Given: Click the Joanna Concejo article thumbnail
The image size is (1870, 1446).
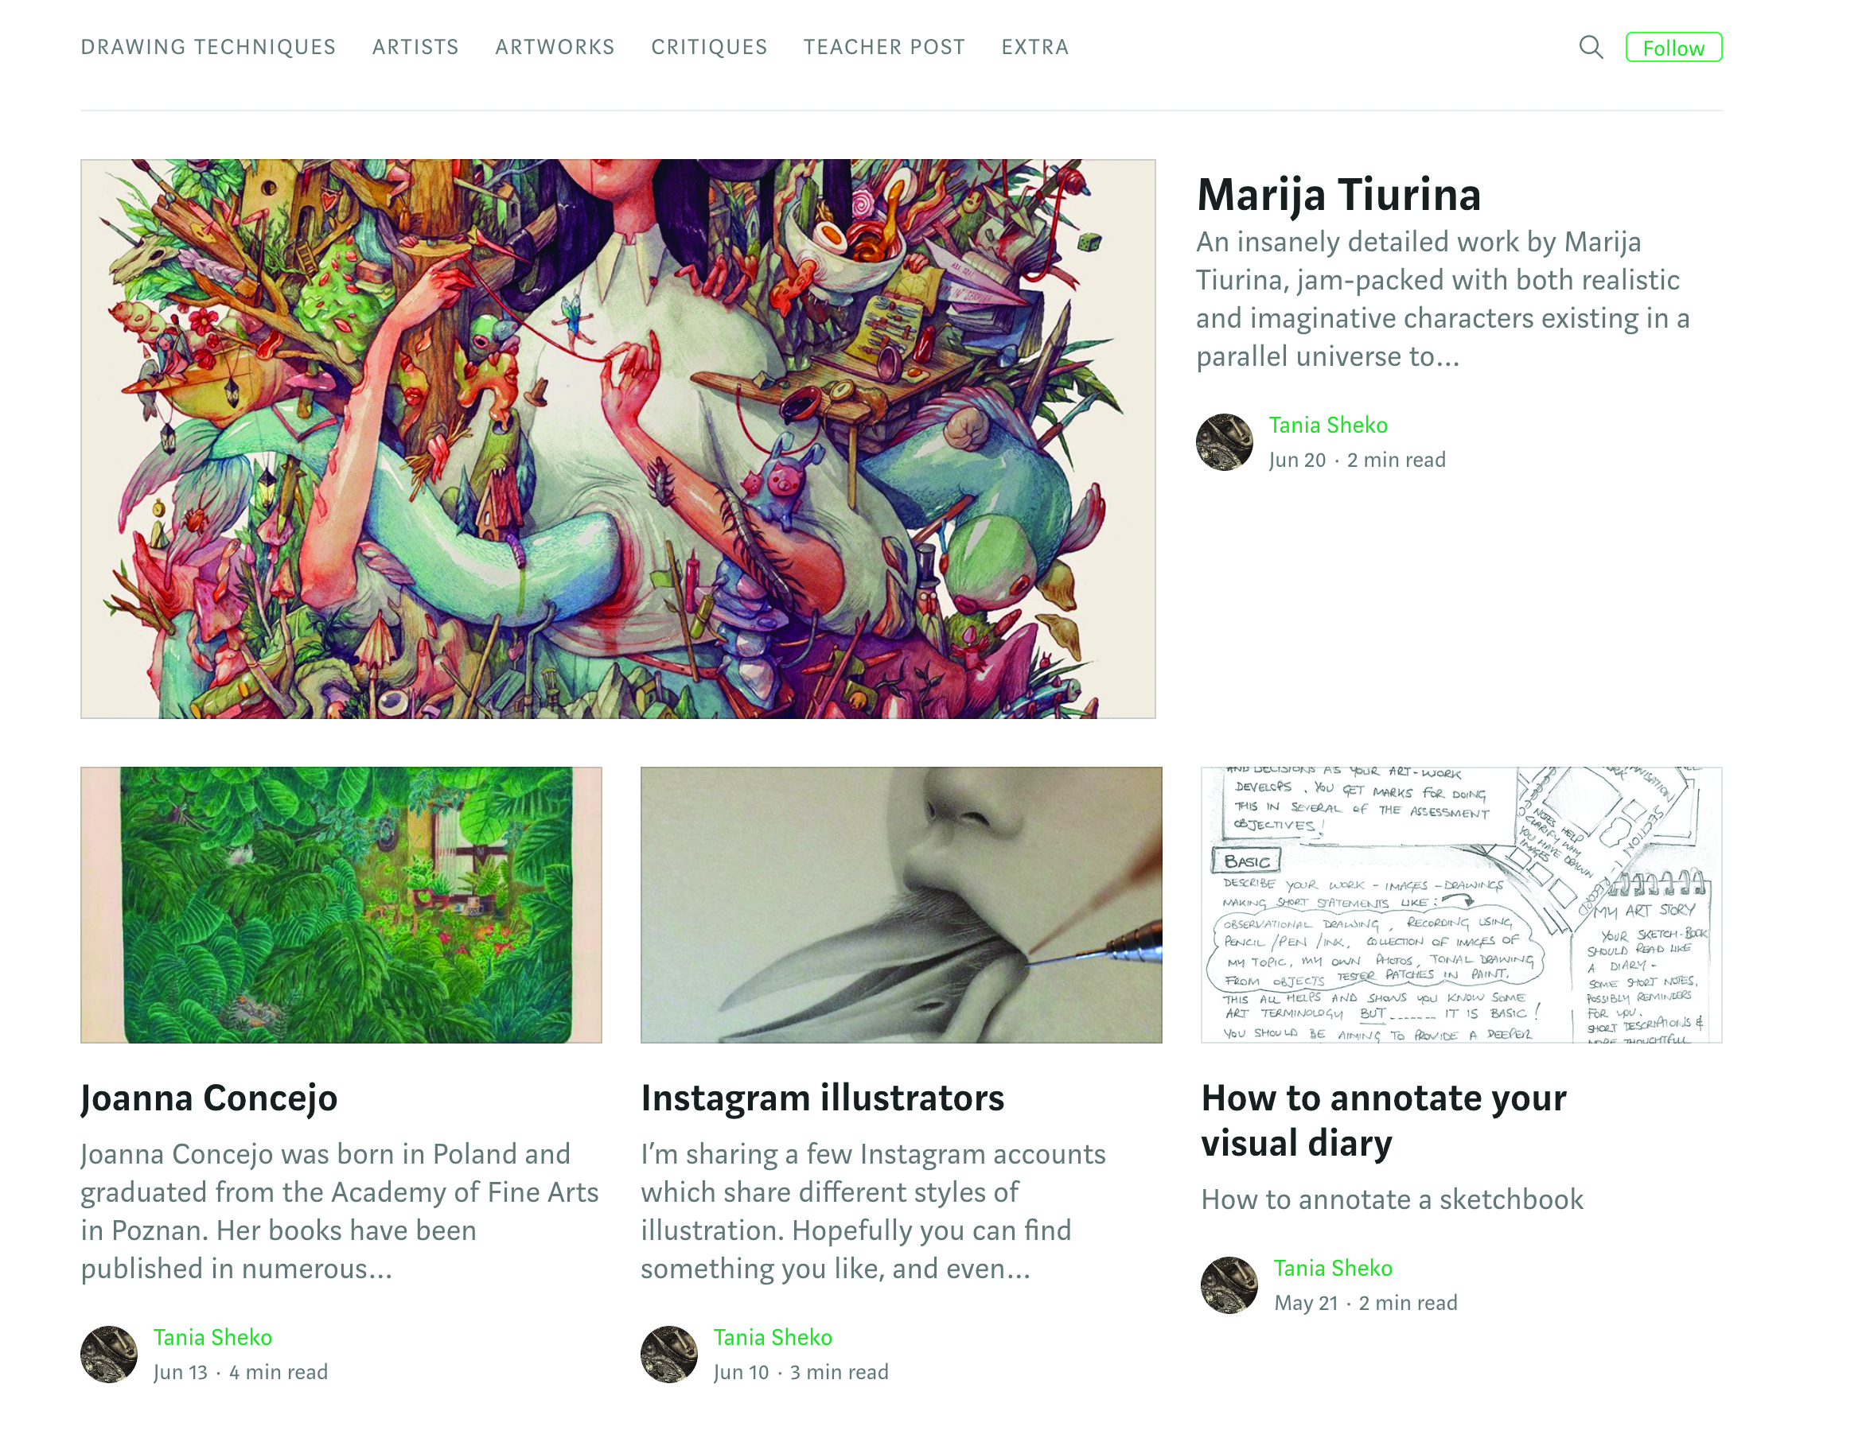Looking at the screenshot, I should point(340,904).
